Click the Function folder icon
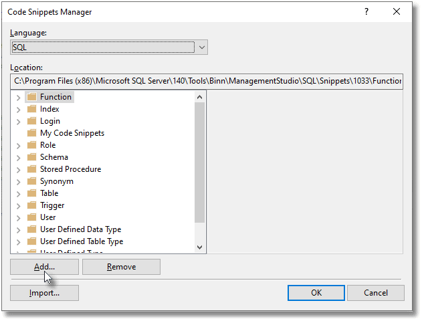The width and height of the screenshot is (422, 321). point(31,97)
